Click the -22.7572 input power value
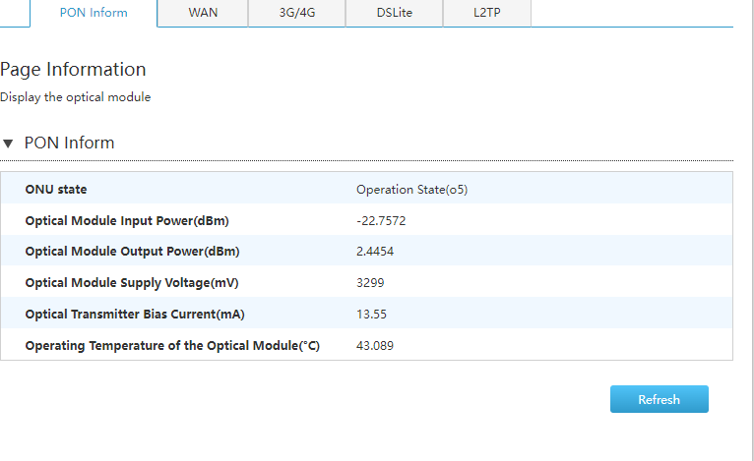 [x=381, y=220]
